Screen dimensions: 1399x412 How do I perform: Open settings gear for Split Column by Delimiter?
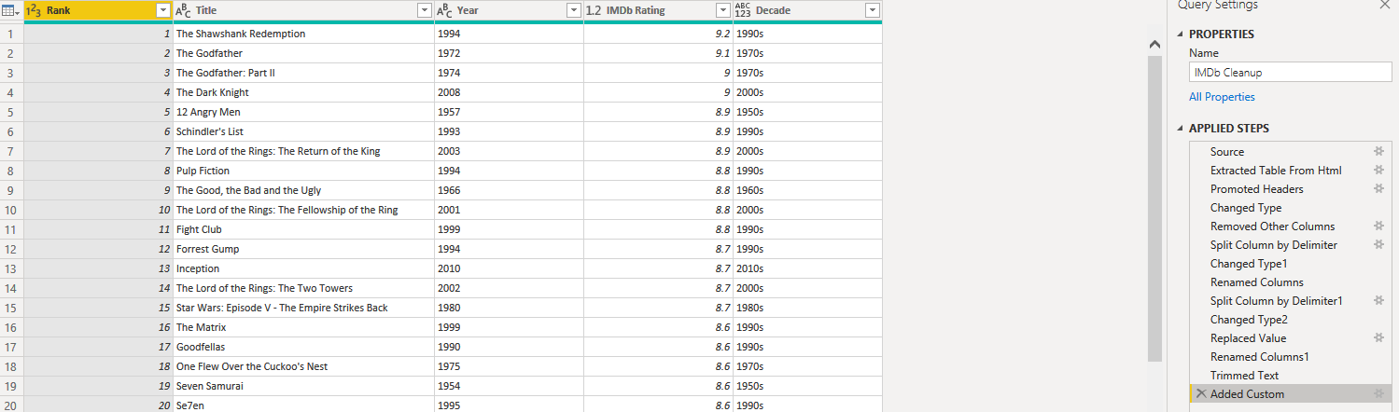click(1378, 244)
